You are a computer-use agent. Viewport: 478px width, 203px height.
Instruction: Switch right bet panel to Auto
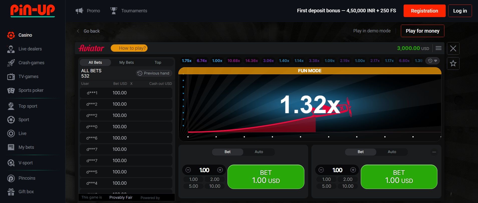[x=392, y=152]
